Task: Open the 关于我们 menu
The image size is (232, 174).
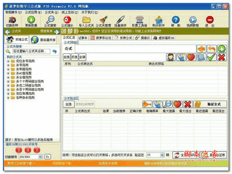Action: tap(90, 12)
